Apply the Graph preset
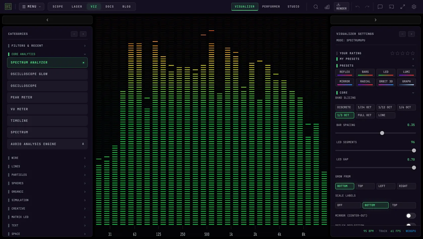423x239 pixels. 406,82
